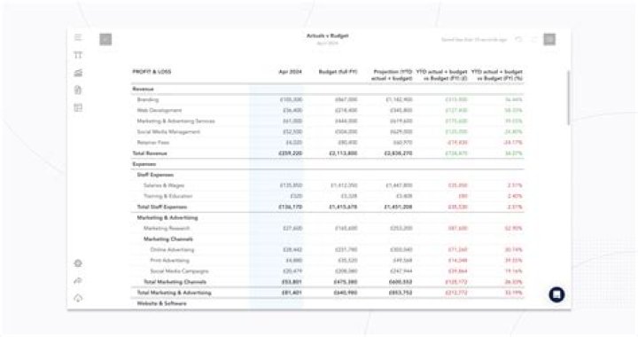Click the grey square button at top right

click(x=549, y=40)
